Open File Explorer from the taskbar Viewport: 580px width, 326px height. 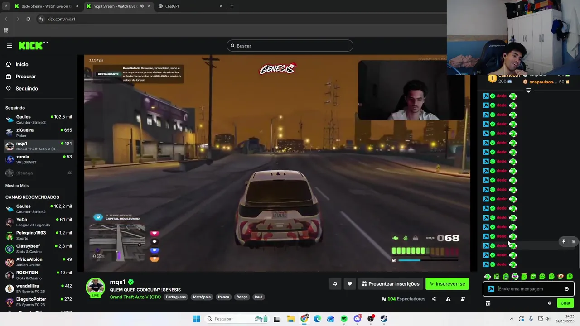(290, 319)
